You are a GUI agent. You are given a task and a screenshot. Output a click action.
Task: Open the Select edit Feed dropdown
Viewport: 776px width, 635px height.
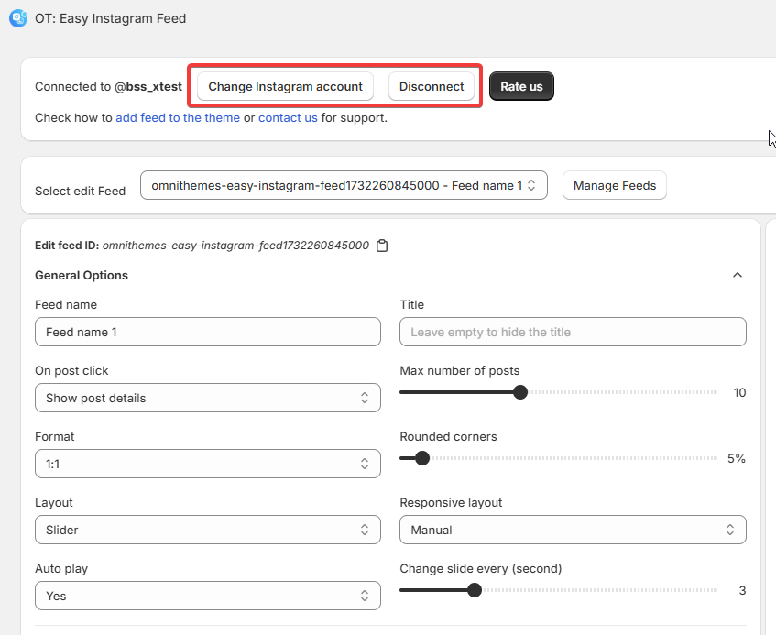click(x=344, y=185)
